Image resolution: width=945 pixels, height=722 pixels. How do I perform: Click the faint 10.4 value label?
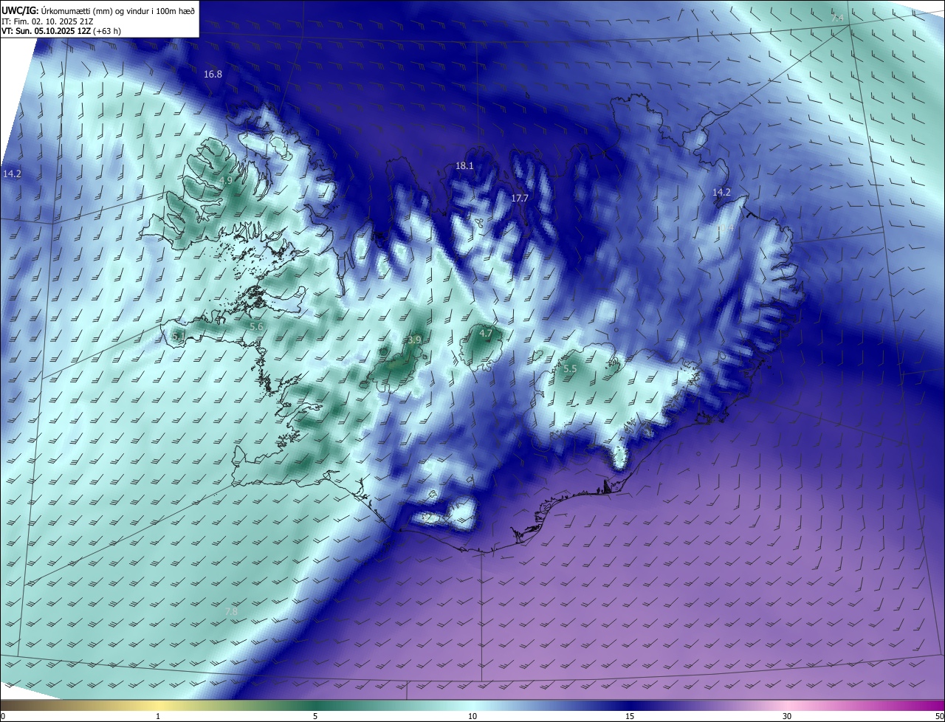click(x=726, y=230)
